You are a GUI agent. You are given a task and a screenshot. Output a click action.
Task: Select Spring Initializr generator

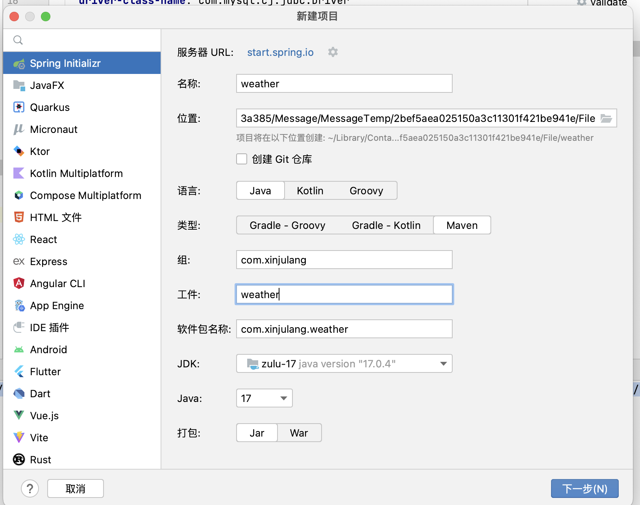pyautogui.click(x=82, y=63)
